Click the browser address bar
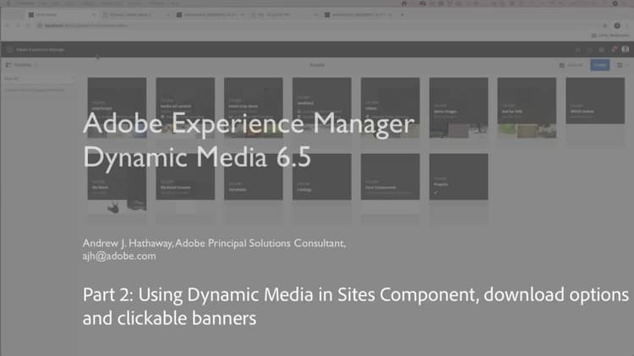 pos(320,25)
